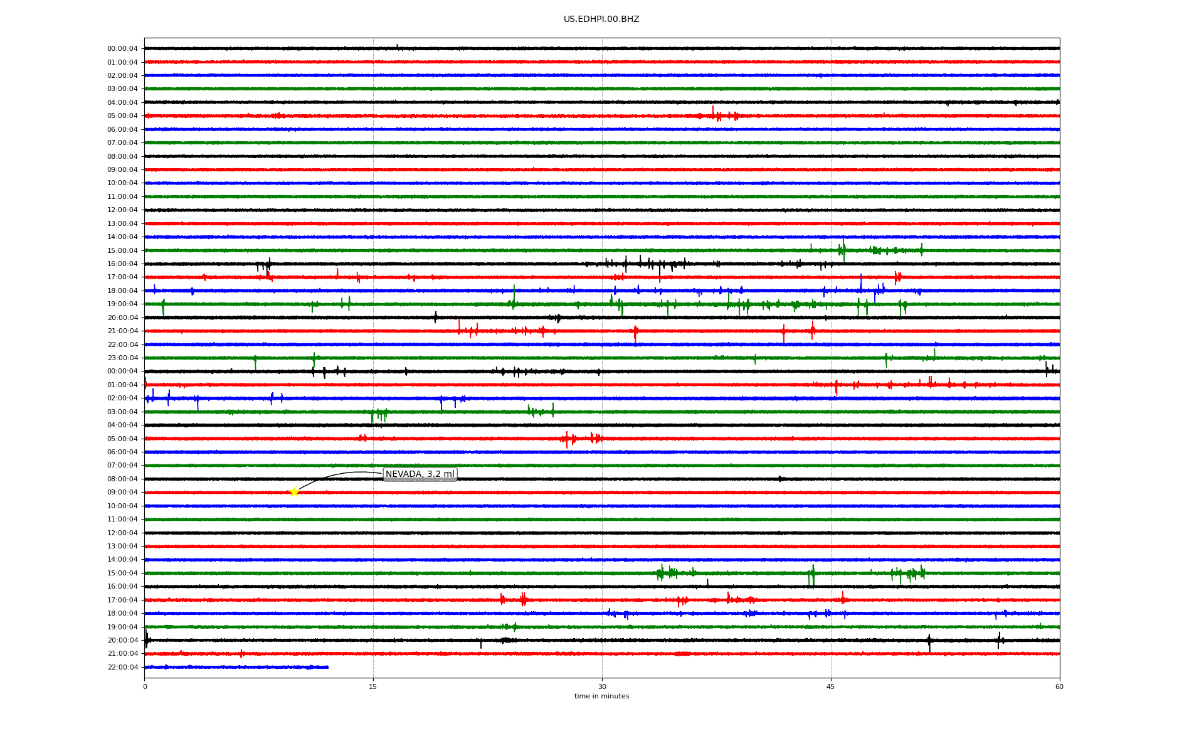Select the x-axis tick value 15
Image resolution: width=1204 pixels, height=753 pixels.
373,686
